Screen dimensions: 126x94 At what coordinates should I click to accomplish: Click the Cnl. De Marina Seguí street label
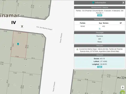(x=44, y=28)
